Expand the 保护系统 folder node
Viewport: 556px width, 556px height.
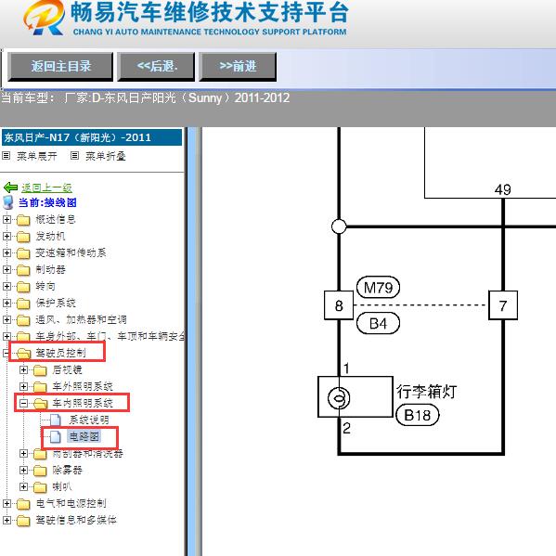(6, 303)
